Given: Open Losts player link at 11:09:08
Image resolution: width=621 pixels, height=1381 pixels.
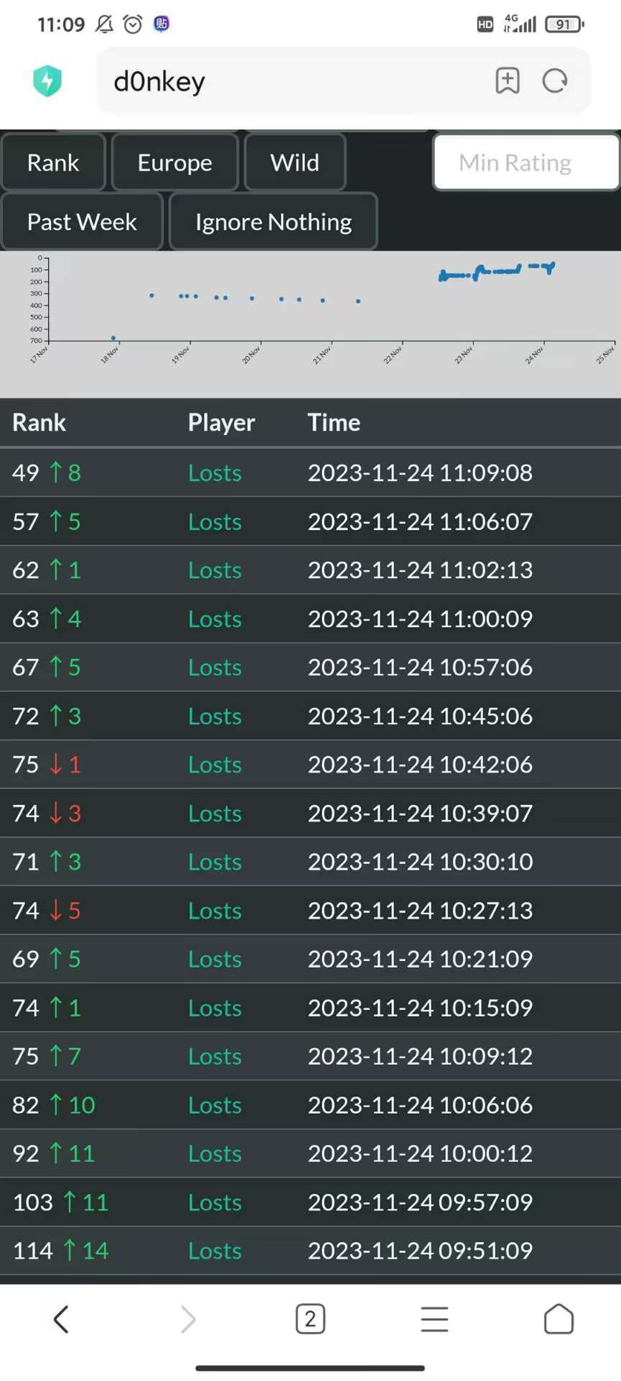Looking at the screenshot, I should (215, 473).
